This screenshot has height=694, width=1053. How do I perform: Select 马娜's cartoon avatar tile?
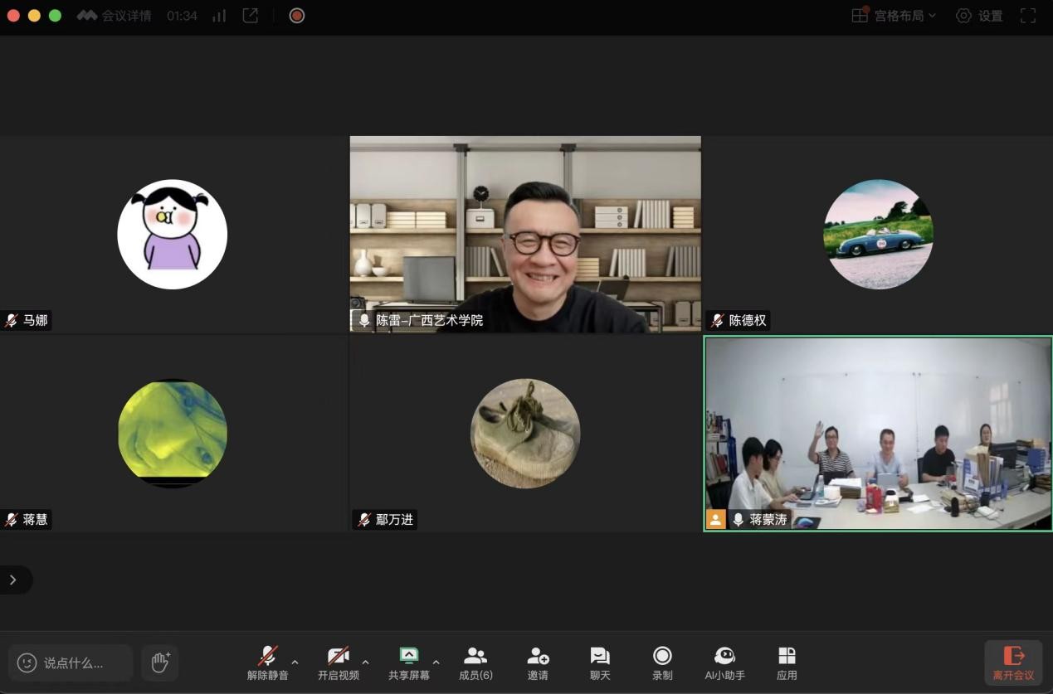(x=173, y=235)
